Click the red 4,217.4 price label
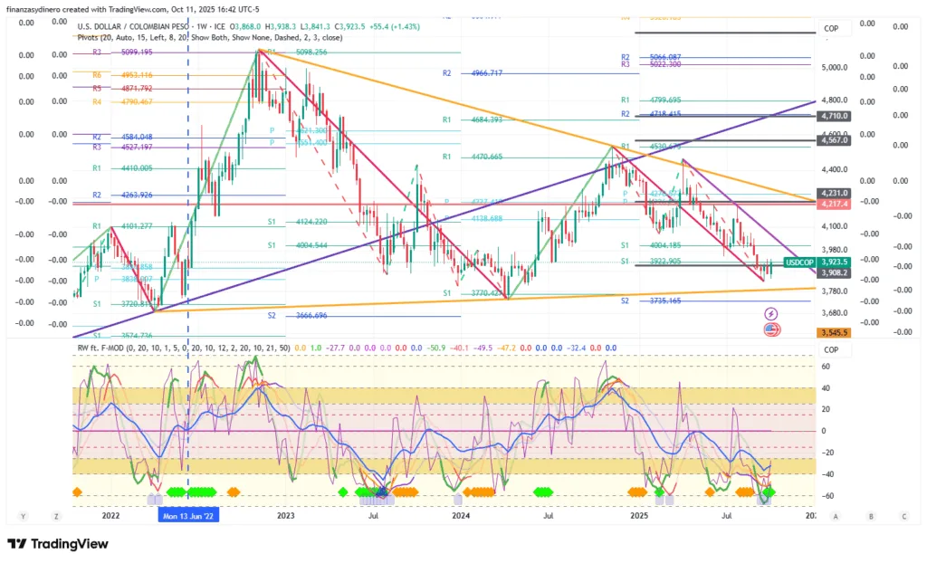 tap(833, 204)
